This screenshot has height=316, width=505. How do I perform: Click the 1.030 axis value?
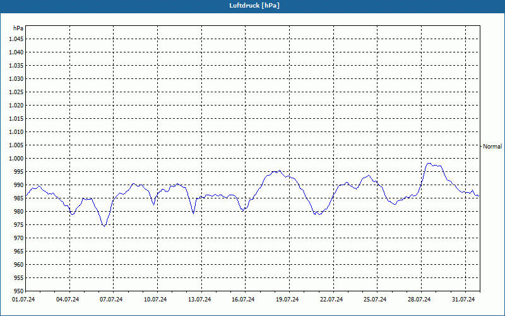[16, 78]
